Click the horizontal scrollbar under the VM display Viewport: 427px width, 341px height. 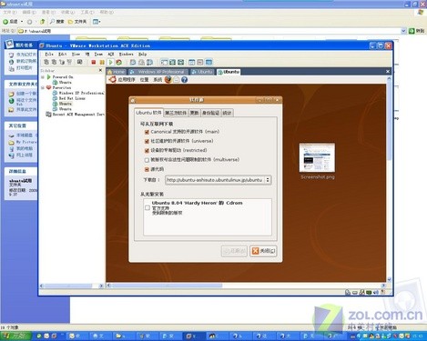click(246, 286)
